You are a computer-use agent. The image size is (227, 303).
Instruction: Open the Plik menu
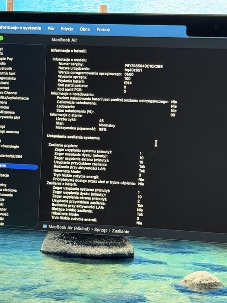click(51, 29)
